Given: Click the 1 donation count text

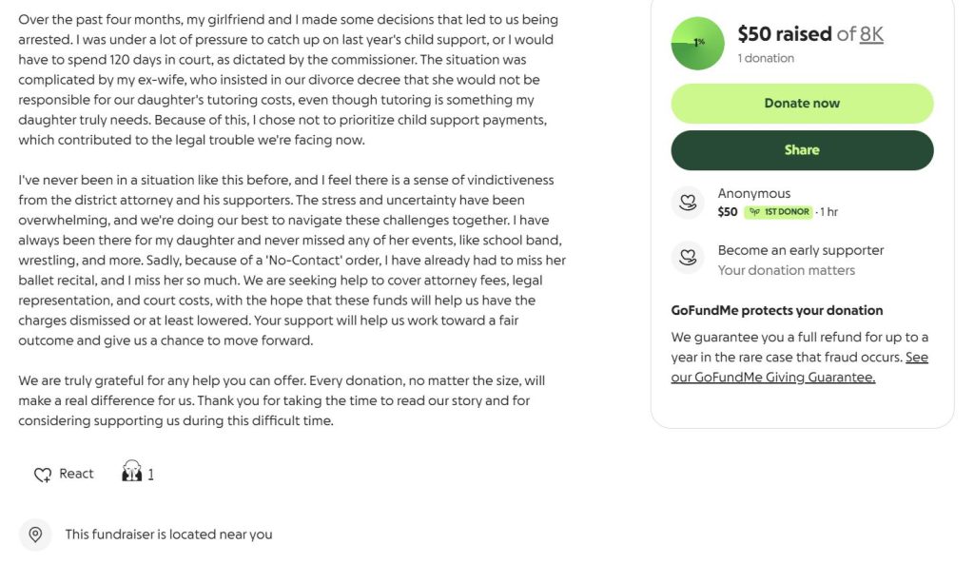Looking at the screenshot, I should (766, 58).
